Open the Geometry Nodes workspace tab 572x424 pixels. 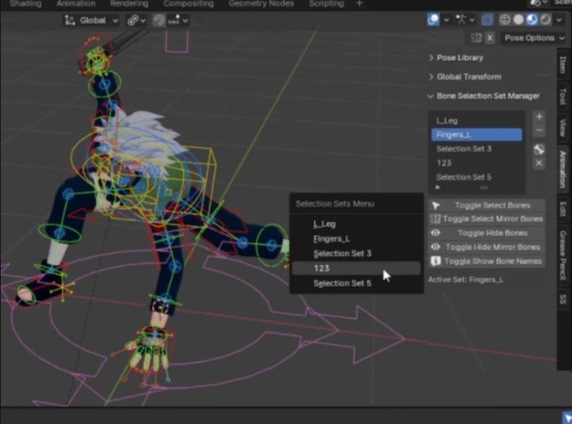click(x=261, y=4)
